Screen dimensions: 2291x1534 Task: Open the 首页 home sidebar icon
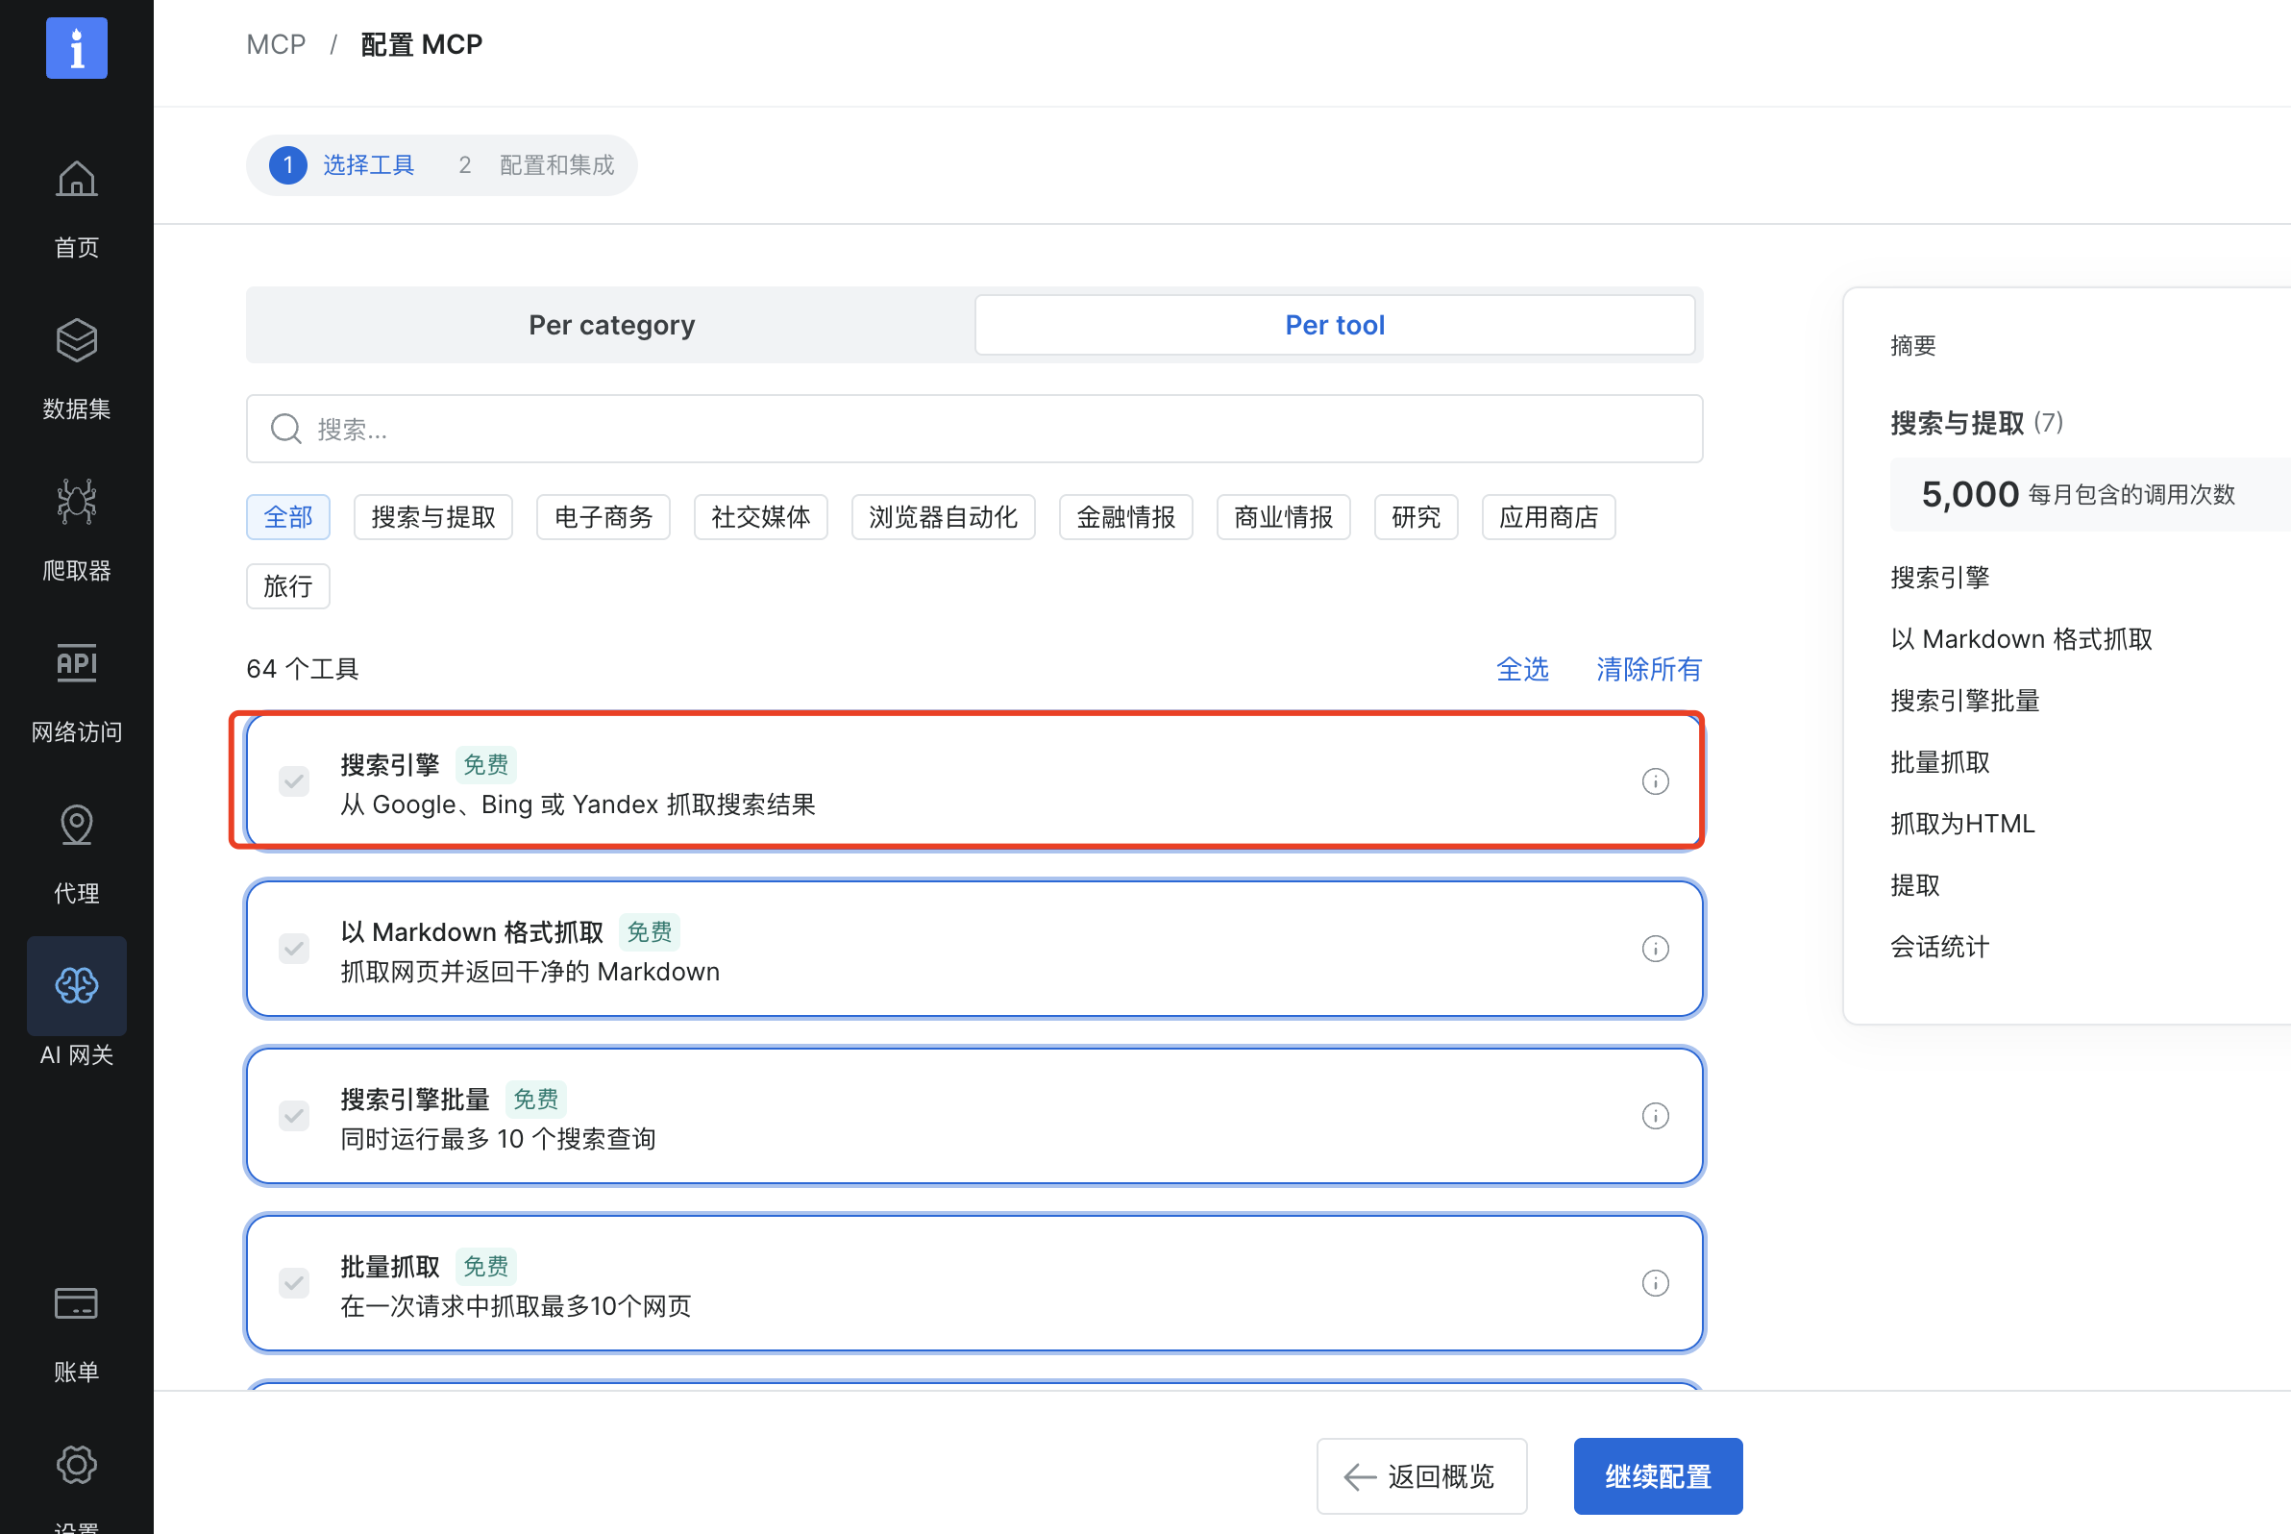pyautogui.click(x=76, y=180)
